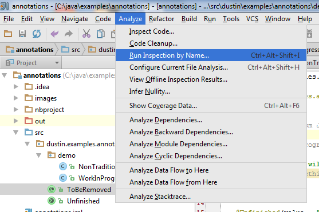Select Unfinished in project tree

(83, 201)
